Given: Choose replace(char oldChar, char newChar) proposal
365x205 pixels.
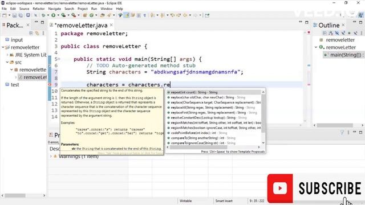Looking at the screenshot, I should [214, 97].
